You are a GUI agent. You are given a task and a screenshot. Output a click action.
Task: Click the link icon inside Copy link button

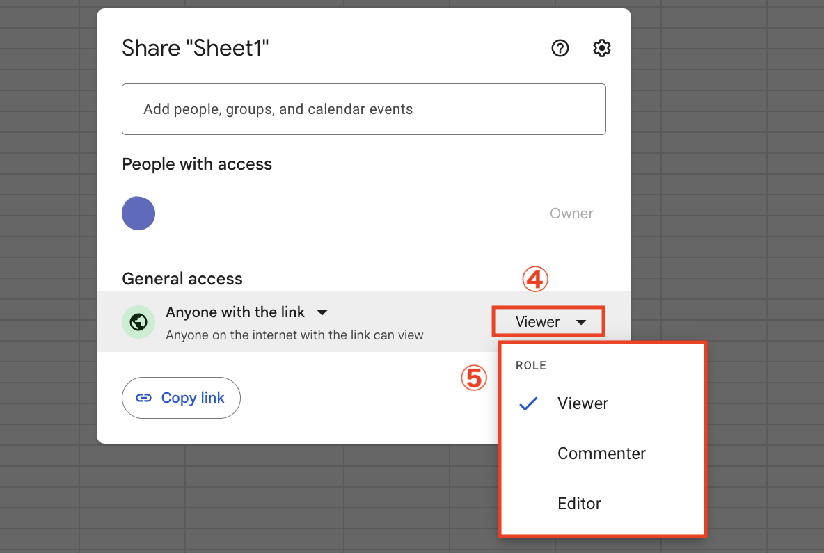[144, 397]
